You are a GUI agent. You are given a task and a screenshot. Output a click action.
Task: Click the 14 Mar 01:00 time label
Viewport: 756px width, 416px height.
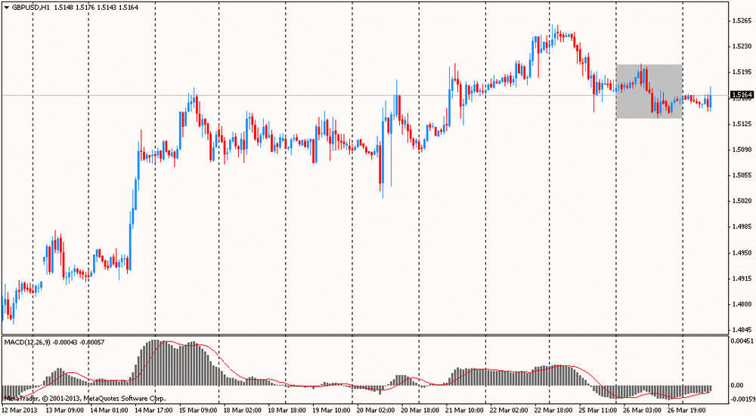pos(109,410)
